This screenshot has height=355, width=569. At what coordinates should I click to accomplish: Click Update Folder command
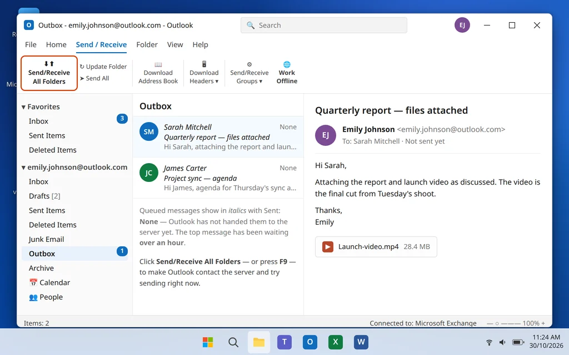(x=103, y=67)
